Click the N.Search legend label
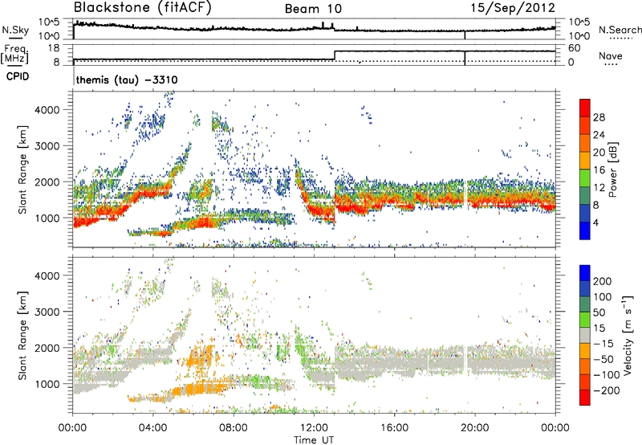The width and height of the screenshot is (642, 445). coord(620,30)
